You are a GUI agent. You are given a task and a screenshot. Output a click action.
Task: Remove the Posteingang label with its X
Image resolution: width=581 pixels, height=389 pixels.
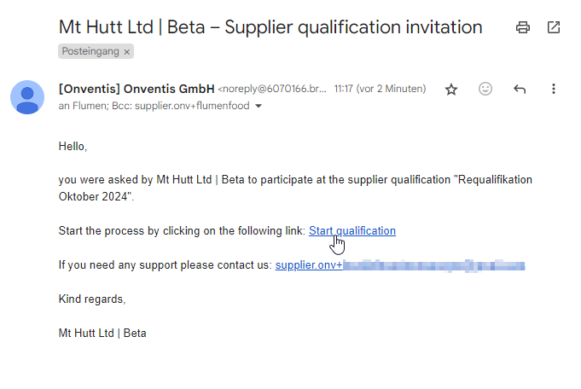127,52
